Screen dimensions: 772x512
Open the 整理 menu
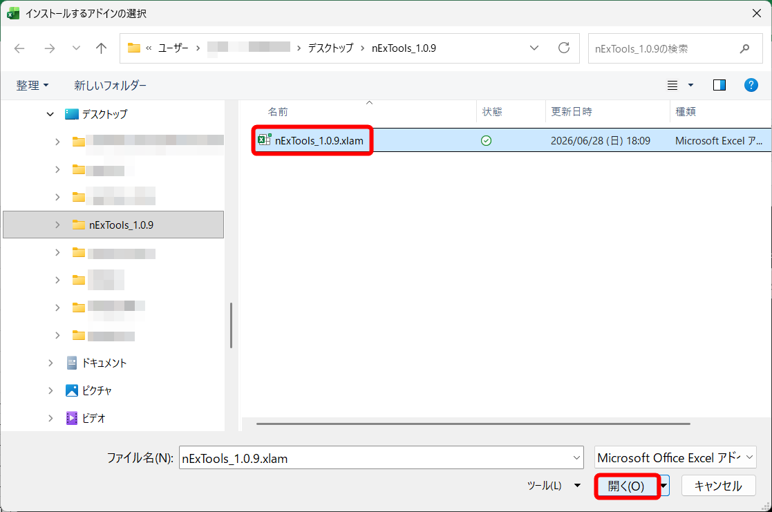[x=32, y=85]
